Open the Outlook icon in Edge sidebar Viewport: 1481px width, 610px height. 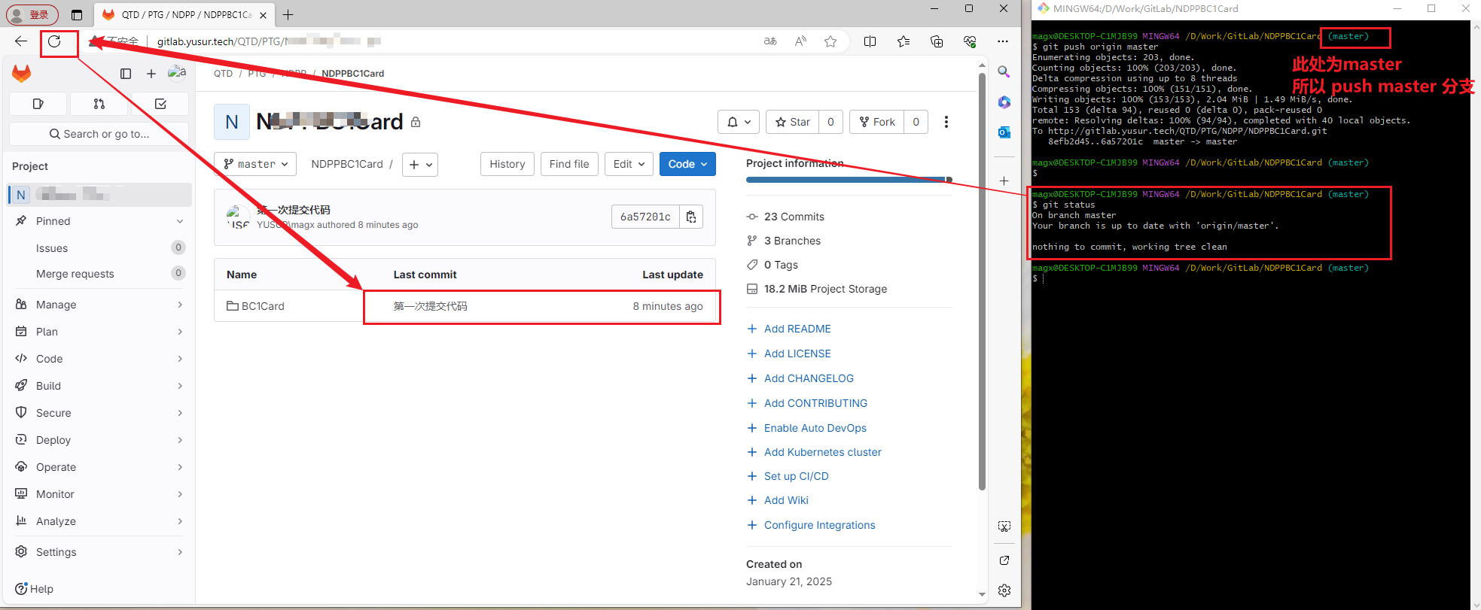[x=1004, y=132]
